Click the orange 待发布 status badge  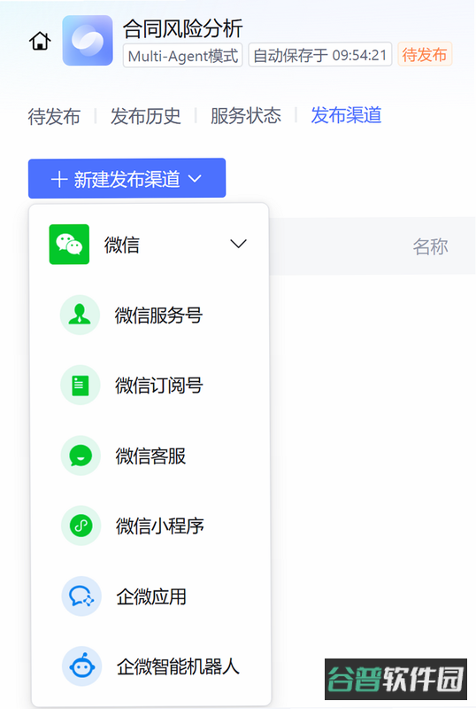425,55
